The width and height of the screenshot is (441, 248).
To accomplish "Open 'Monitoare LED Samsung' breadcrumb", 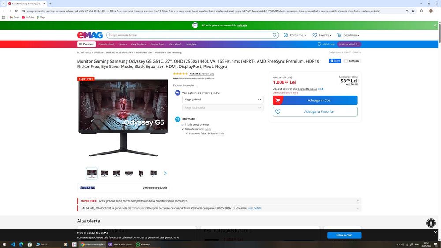I will coord(168,52).
